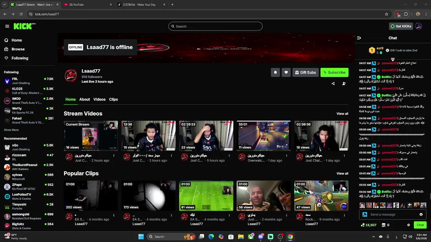Image resolution: width=431 pixels, height=242 pixels.
Task: Switch to the About tab
Action: pyautogui.click(x=85, y=99)
